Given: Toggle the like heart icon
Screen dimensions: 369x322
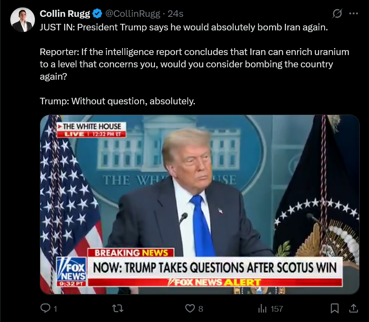Looking at the screenshot, I should point(190,308).
